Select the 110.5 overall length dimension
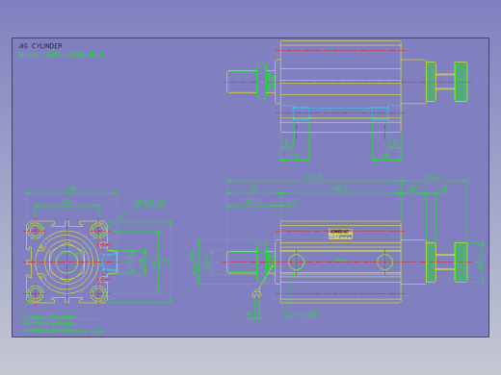This screenshot has height=375, width=501. pos(313,176)
